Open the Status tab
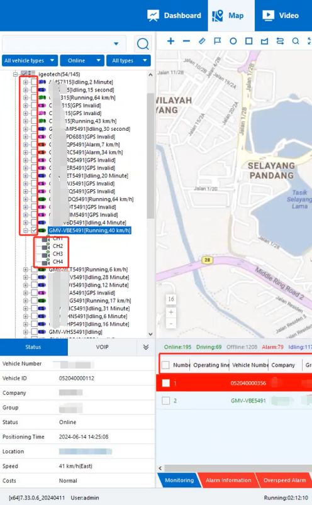 [33, 347]
